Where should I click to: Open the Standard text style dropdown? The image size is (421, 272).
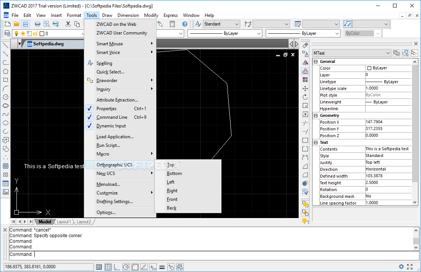pyautogui.click(x=221, y=24)
